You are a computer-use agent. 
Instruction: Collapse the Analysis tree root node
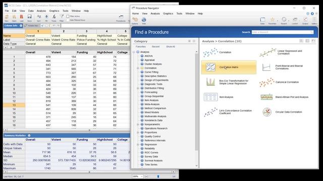tap(134, 52)
